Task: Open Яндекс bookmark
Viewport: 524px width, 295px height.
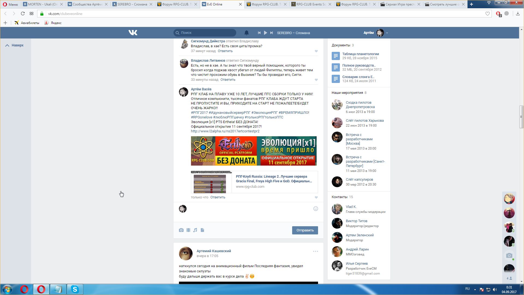Action: tap(53, 23)
